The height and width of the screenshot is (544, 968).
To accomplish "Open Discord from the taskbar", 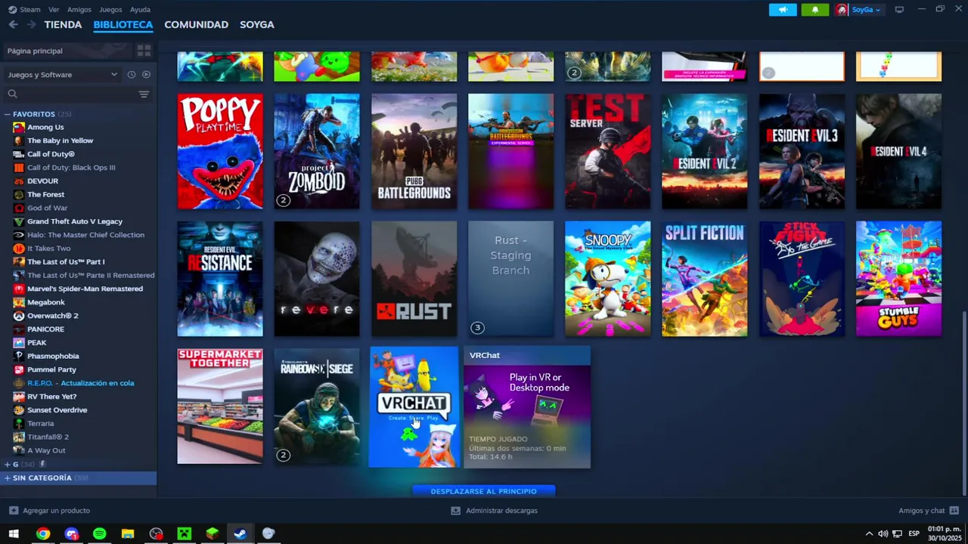I will click(x=72, y=533).
